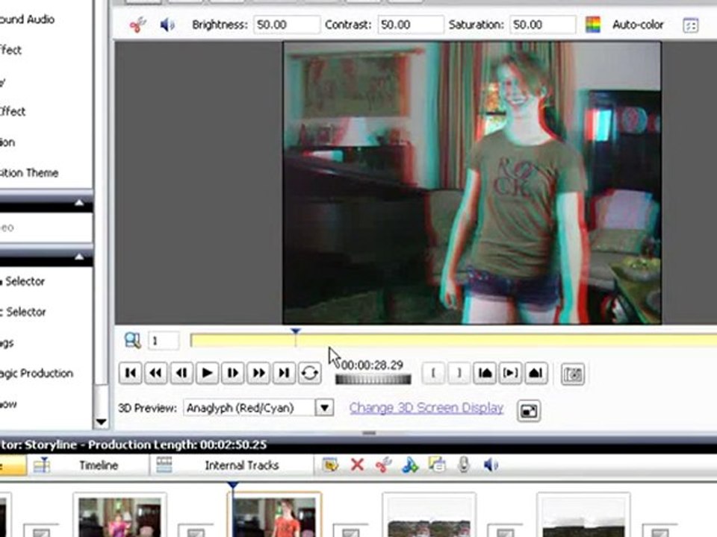Click the red X delete icon
Viewport: 717px width, 537px height.
pos(357,465)
